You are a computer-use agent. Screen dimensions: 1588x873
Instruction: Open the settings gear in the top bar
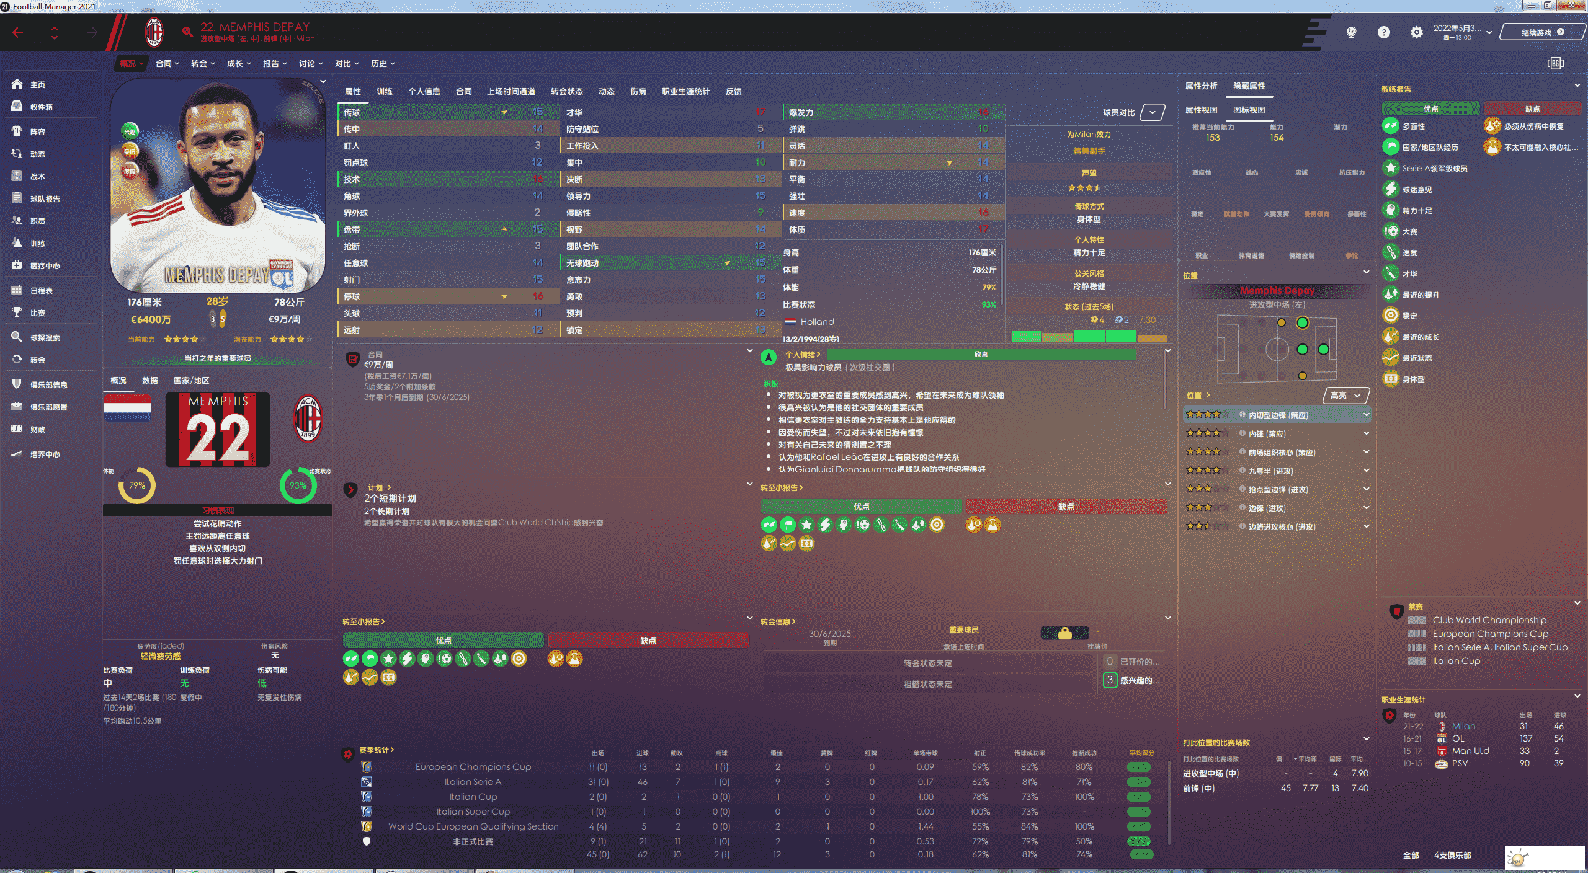pyautogui.click(x=1416, y=32)
